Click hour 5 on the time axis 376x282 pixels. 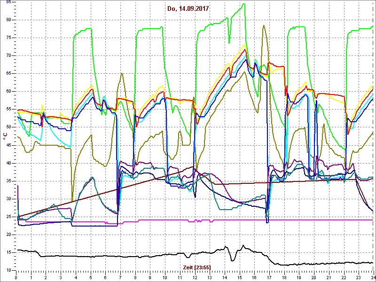click(91, 278)
